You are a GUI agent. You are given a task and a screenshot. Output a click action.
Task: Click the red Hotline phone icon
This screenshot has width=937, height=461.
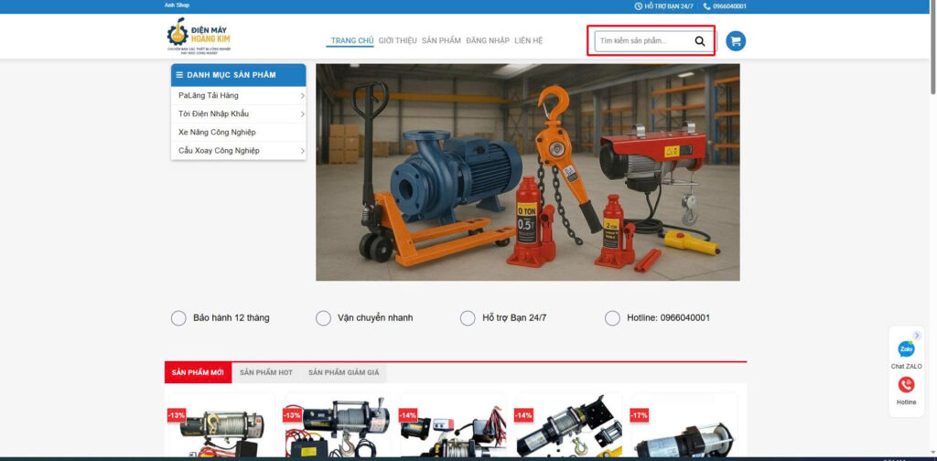pos(906,385)
